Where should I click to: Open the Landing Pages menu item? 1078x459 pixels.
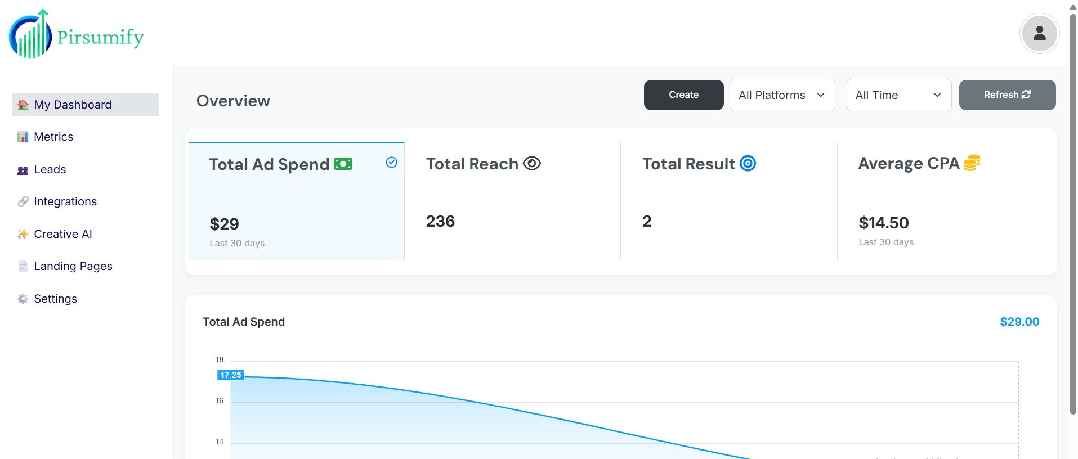click(85, 266)
